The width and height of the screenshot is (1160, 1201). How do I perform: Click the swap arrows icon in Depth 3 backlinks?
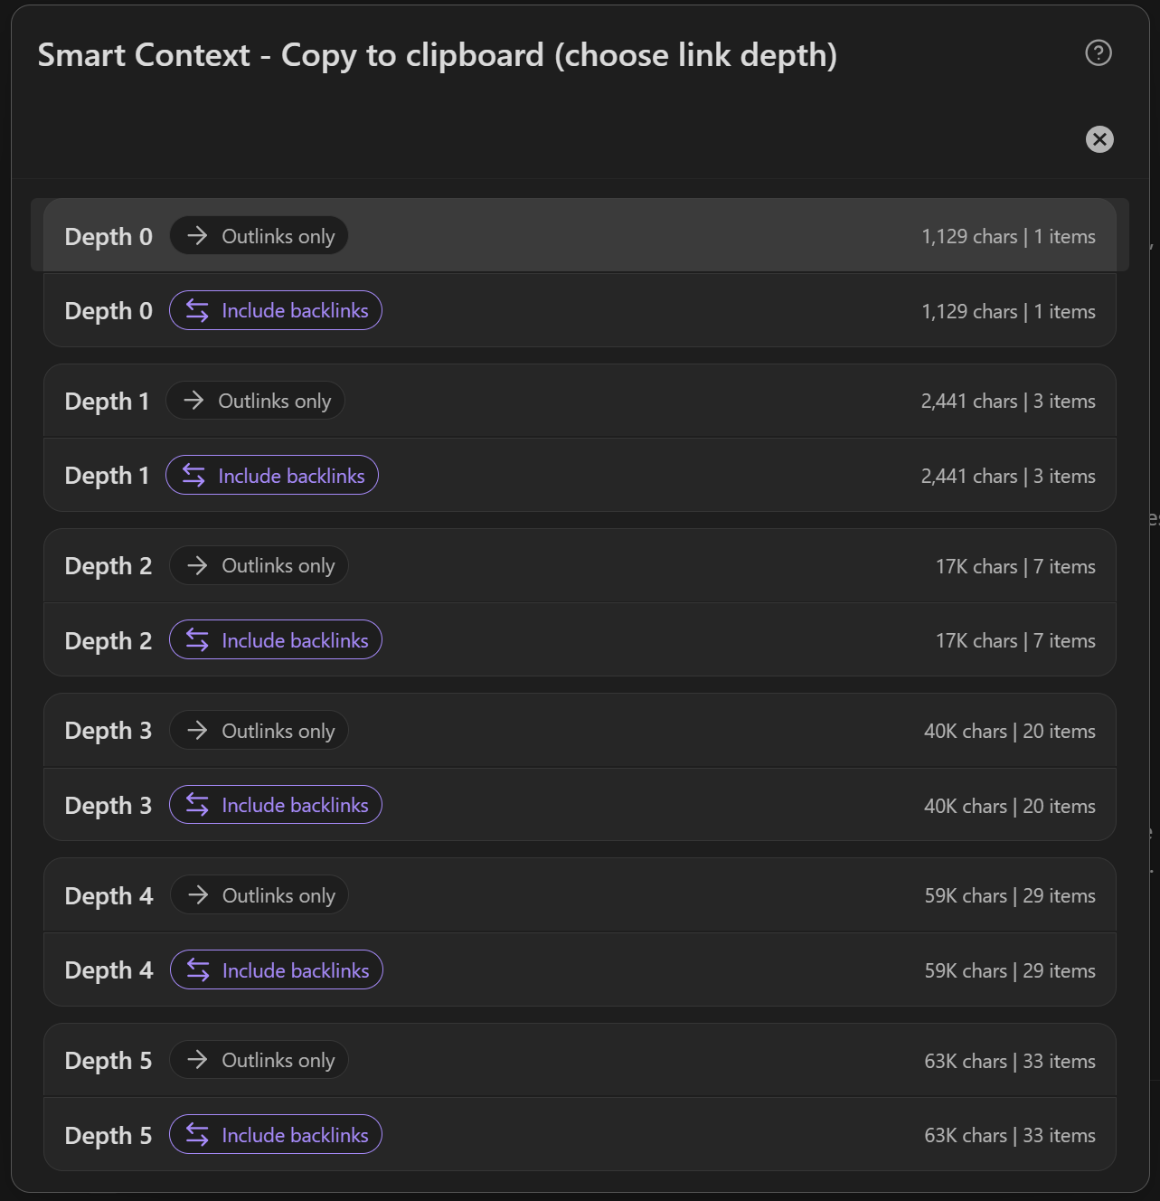[197, 805]
